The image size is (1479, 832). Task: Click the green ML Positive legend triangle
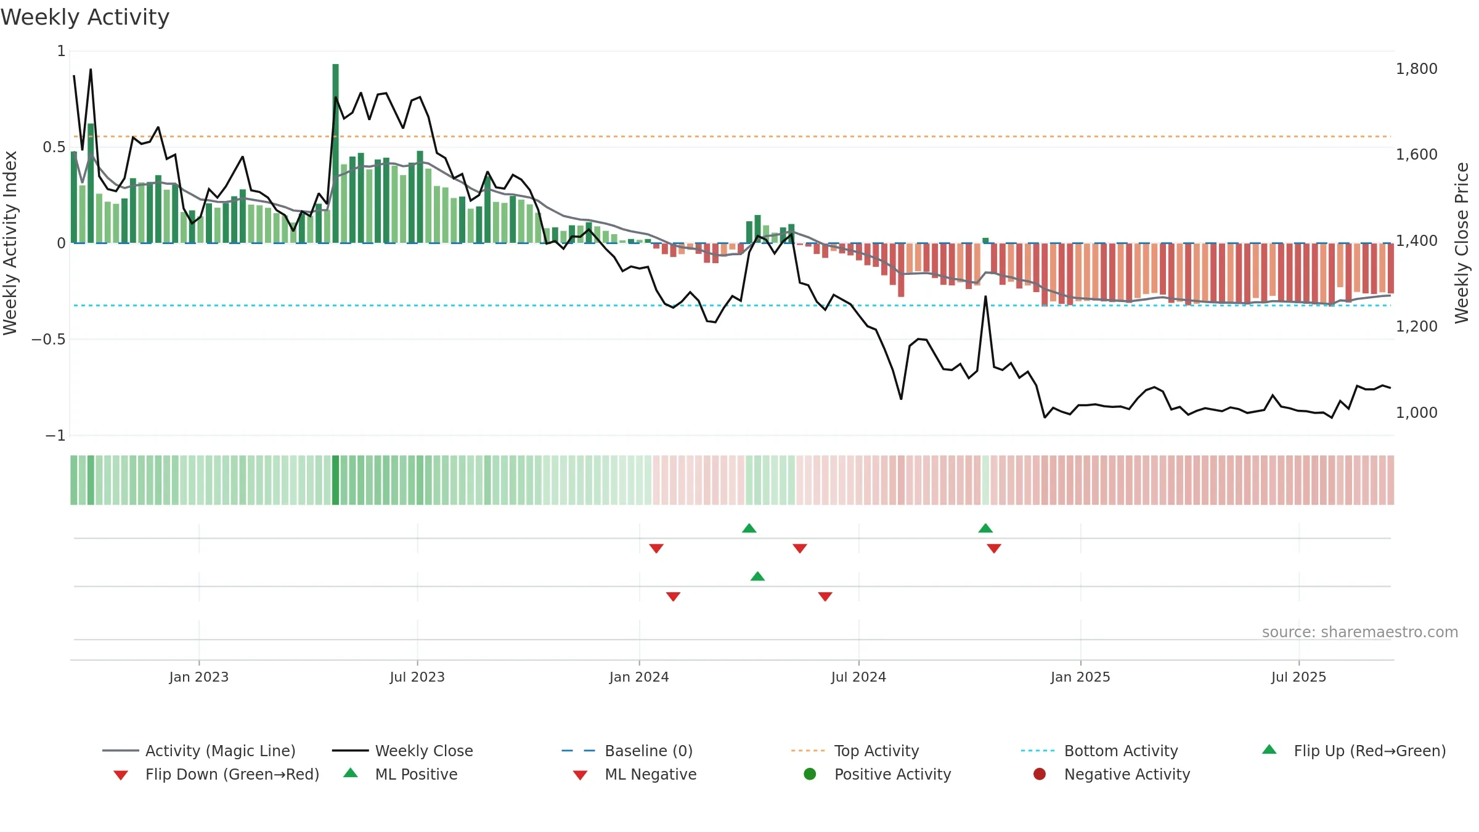[x=351, y=773]
